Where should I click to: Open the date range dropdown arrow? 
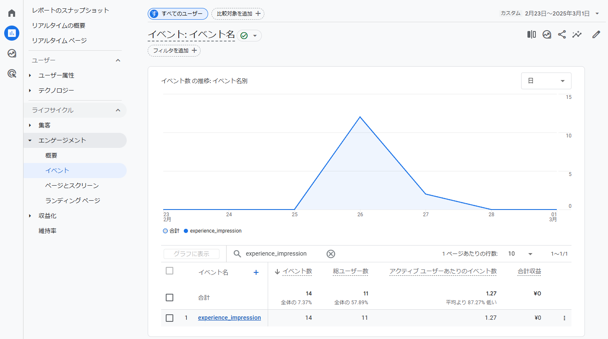pos(597,13)
